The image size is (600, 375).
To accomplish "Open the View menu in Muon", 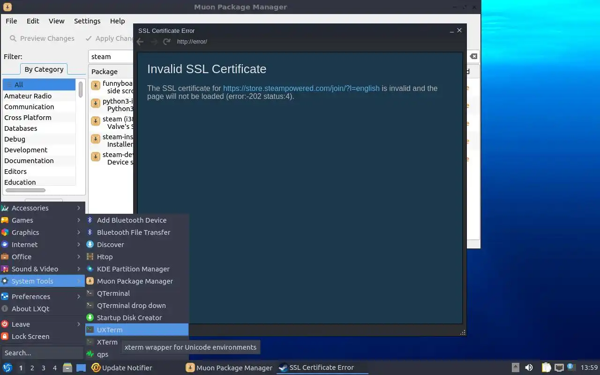I will (56, 21).
